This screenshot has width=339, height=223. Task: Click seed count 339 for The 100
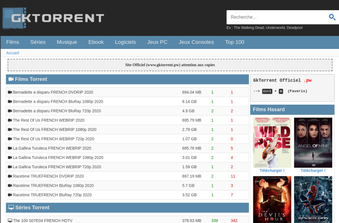(x=215, y=221)
